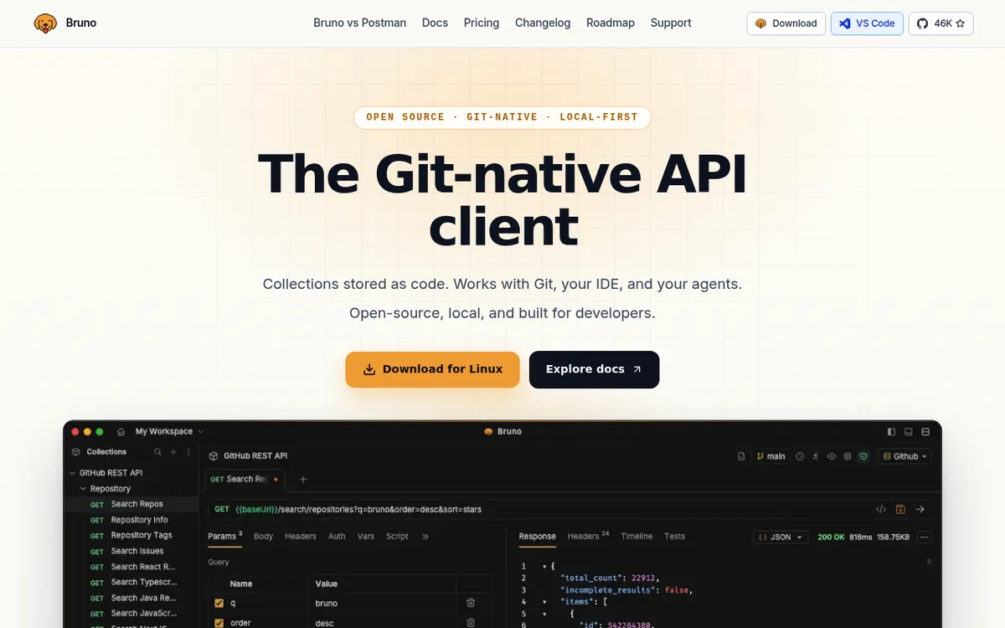Toggle bottom panel layout icon in title bar
1005x628 pixels.
tap(908, 432)
